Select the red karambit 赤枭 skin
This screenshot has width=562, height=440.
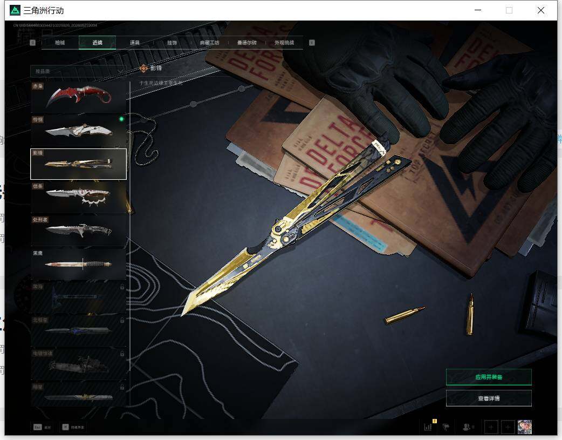point(79,97)
